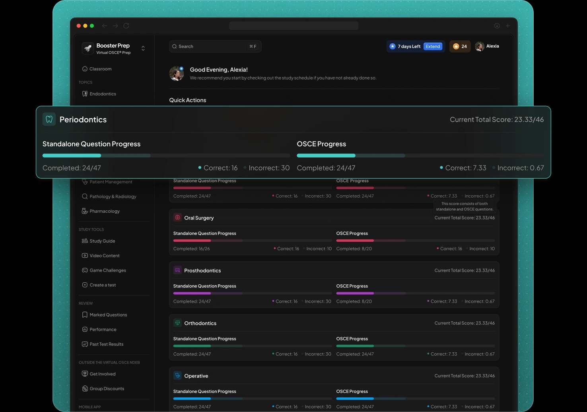Click the Create a test plus icon
The width and height of the screenshot is (587, 412).
coord(85,285)
